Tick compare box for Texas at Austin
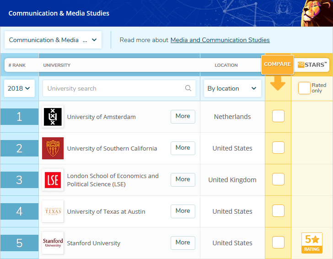333x259 pixels. click(278, 211)
